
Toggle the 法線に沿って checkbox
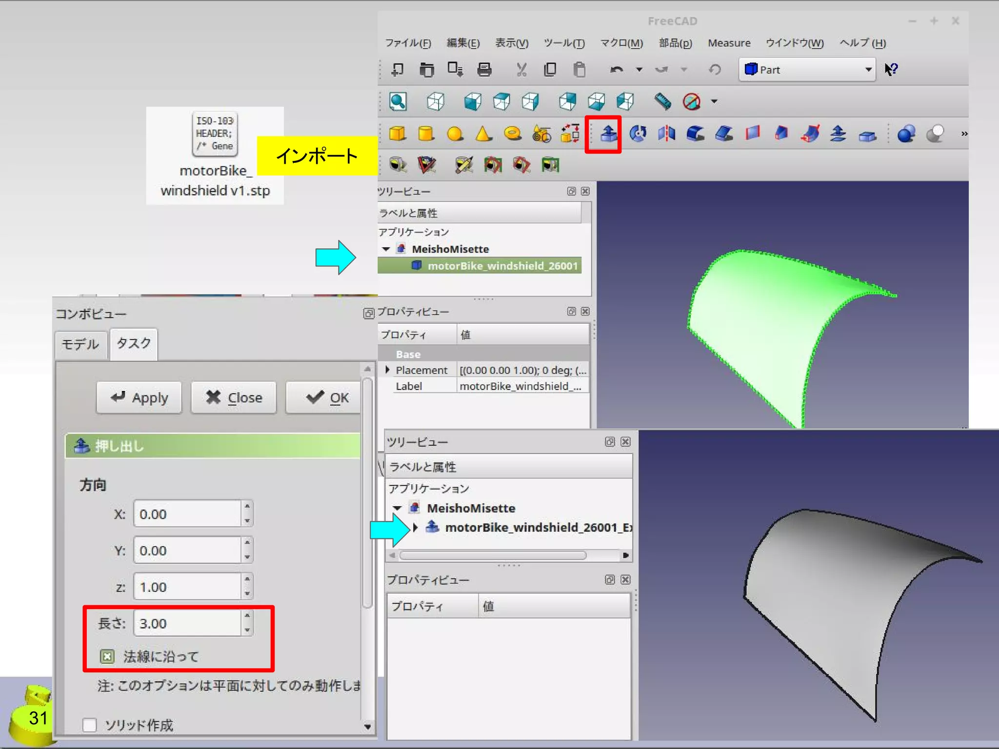pyautogui.click(x=107, y=656)
